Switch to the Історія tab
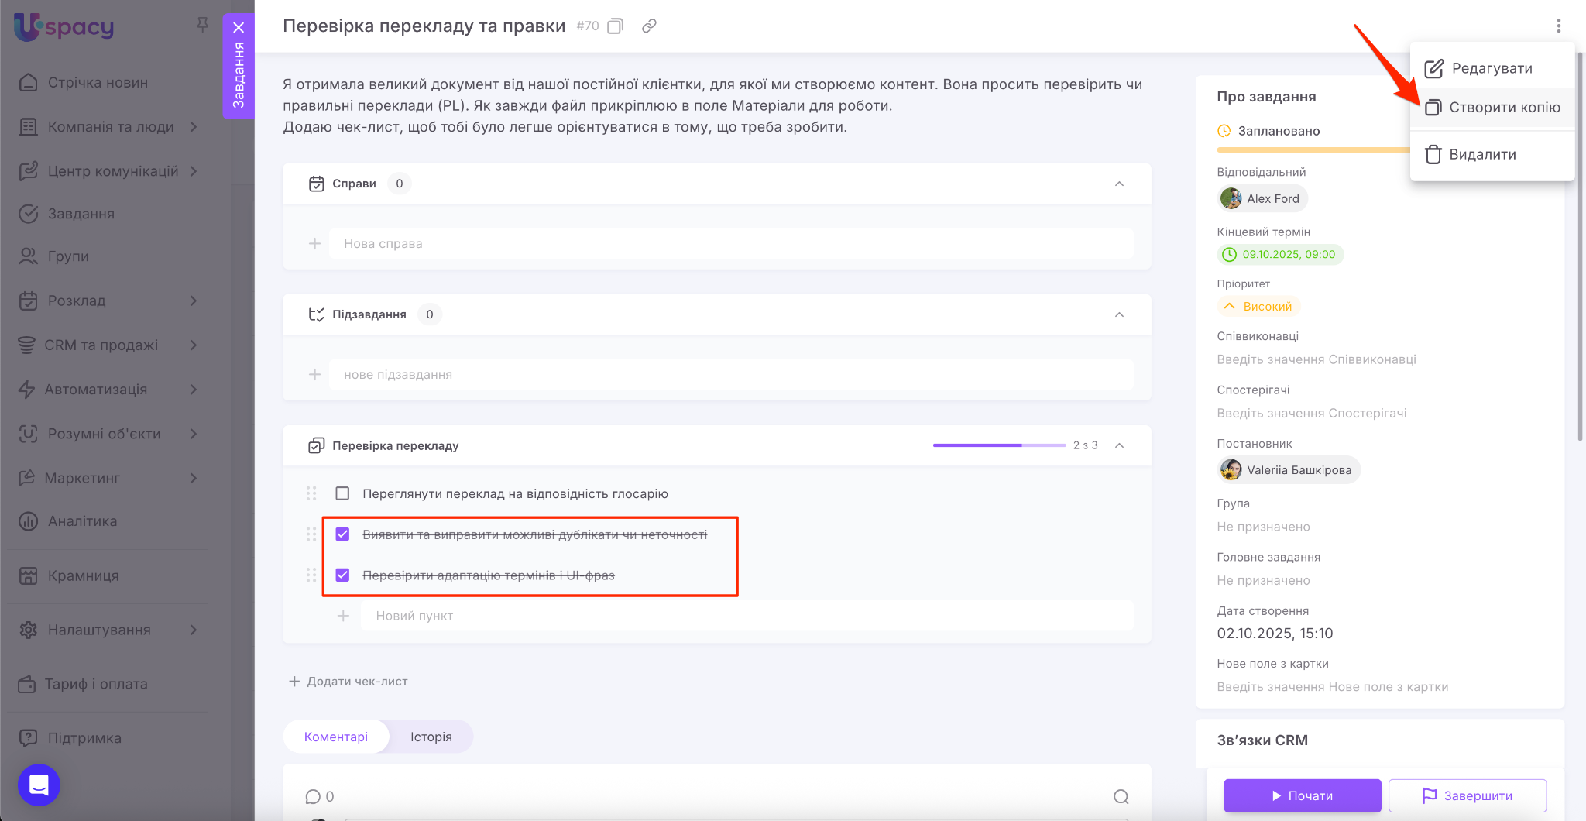Image resolution: width=1586 pixels, height=821 pixels. tap(431, 737)
